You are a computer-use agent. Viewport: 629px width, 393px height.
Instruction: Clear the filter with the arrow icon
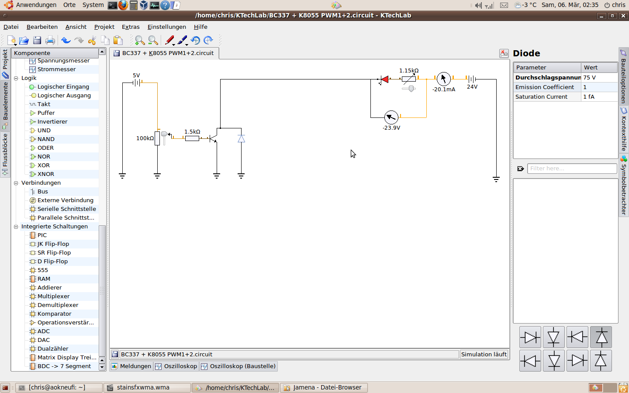pos(521,169)
